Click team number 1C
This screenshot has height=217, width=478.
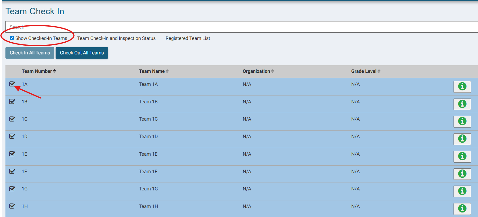click(x=24, y=119)
